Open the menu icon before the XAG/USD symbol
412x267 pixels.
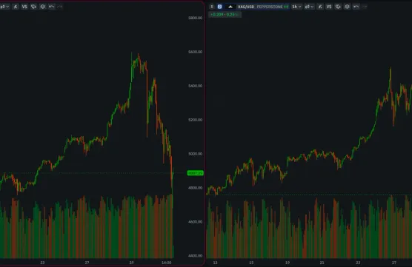click(212, 7)
